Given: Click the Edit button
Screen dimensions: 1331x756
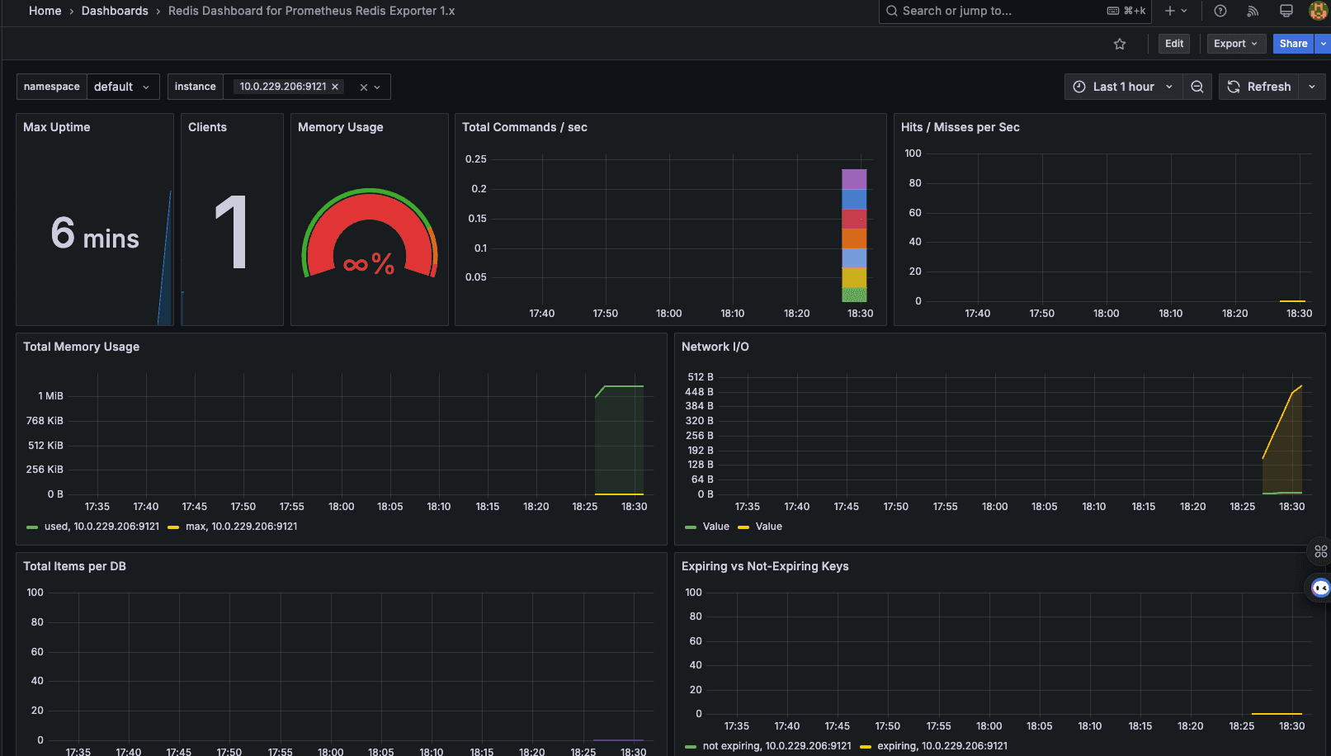Looking at the screenshot, I should tap(1173, 43).
